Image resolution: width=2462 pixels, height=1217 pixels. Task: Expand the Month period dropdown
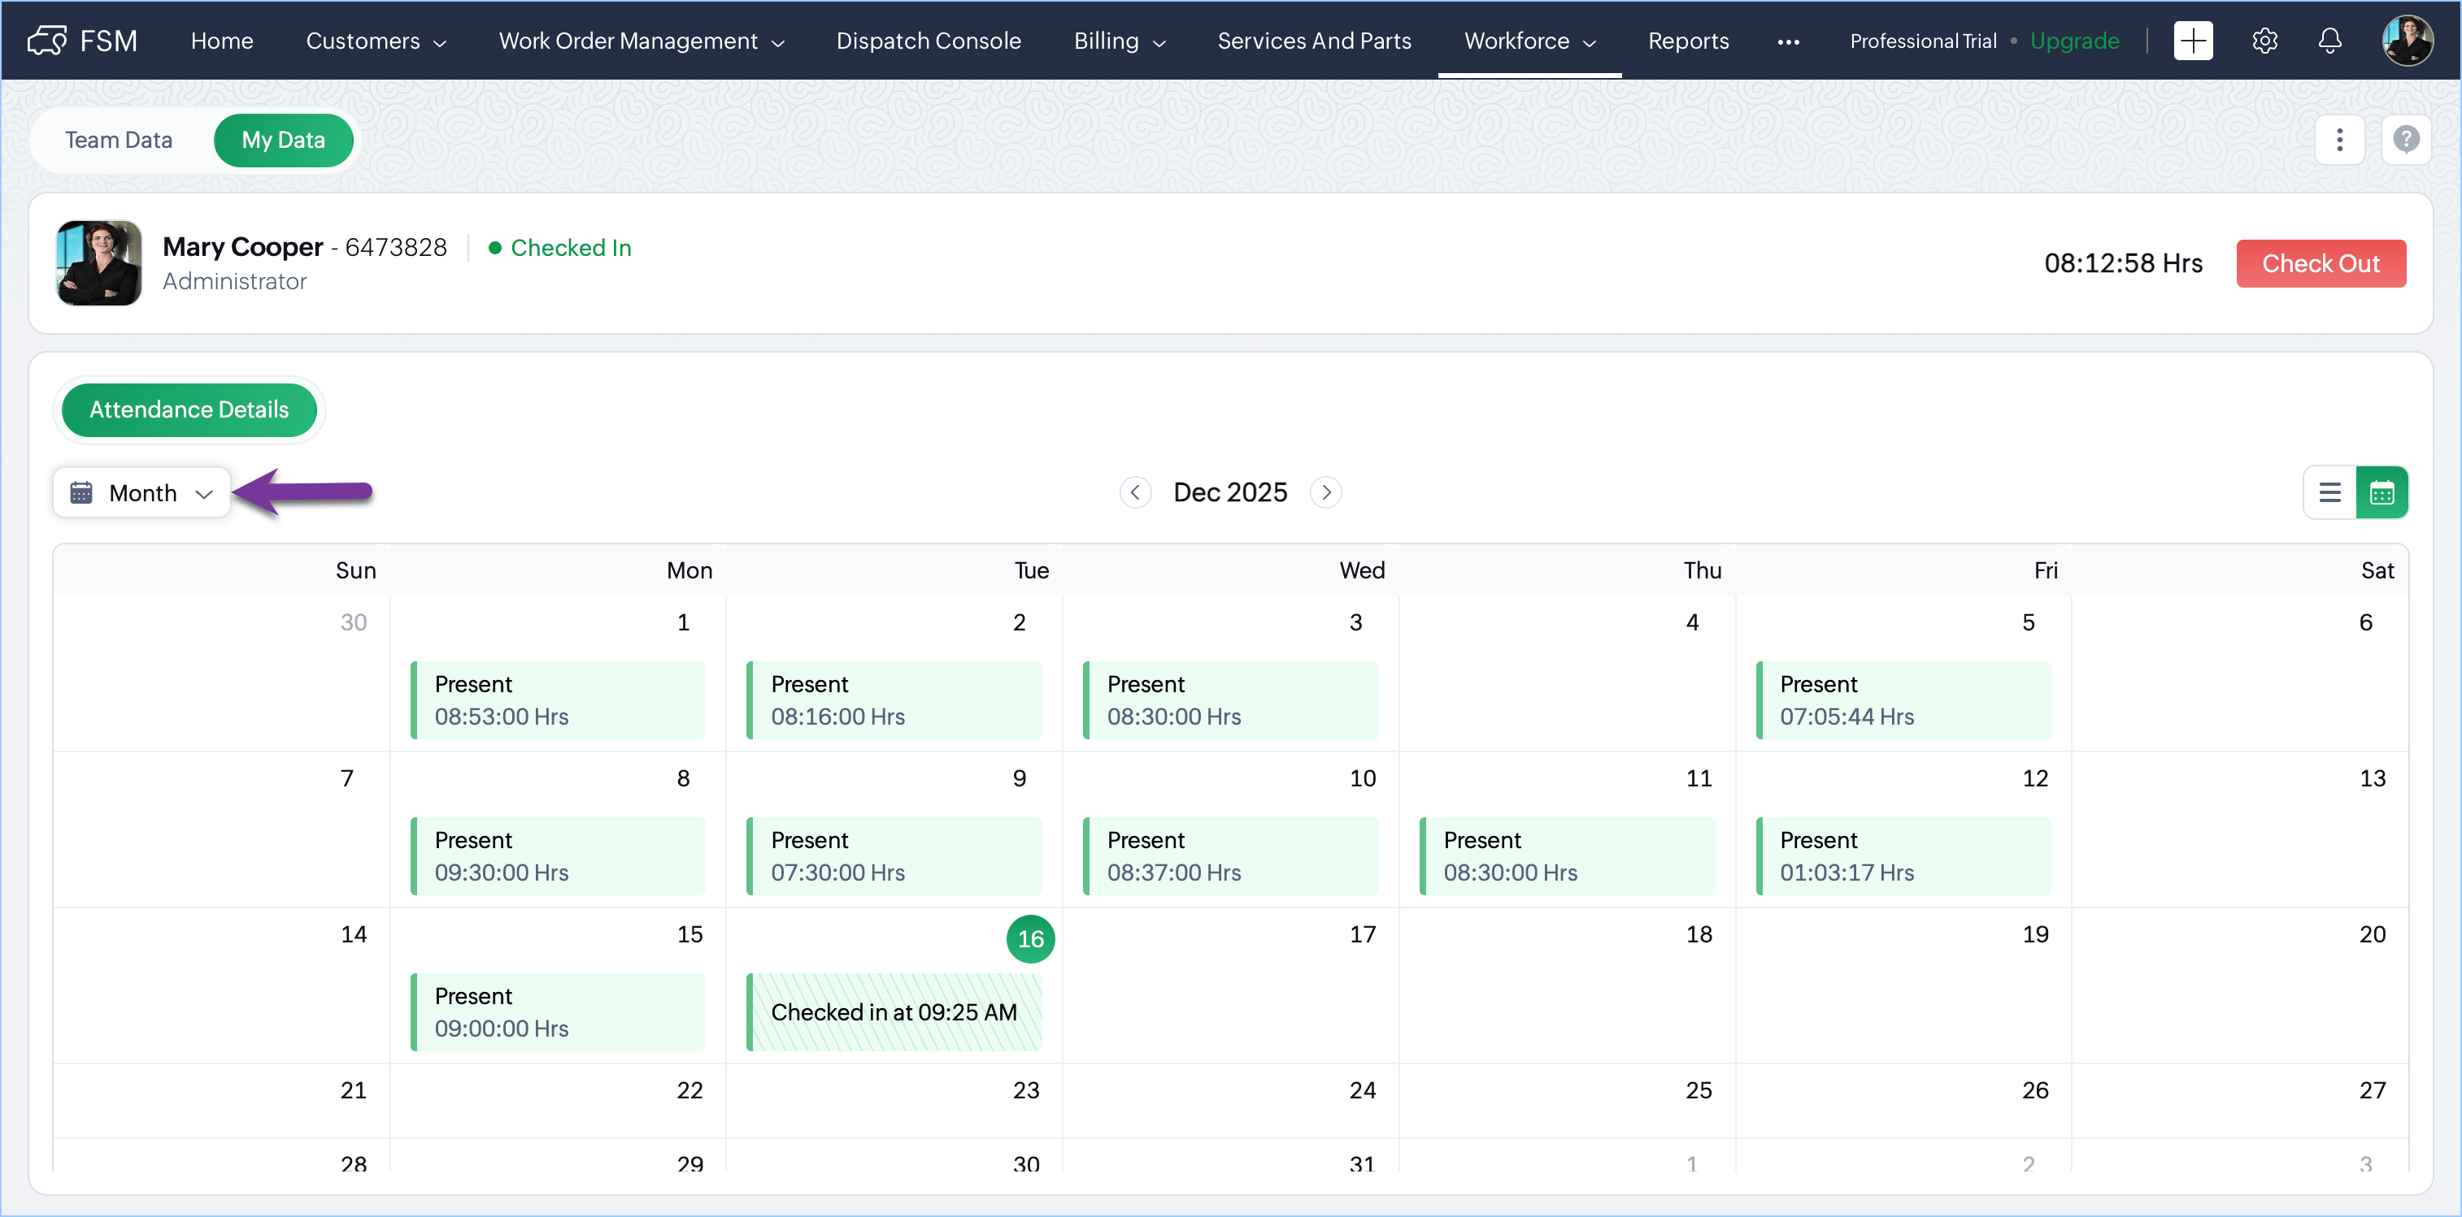point(142,493)
